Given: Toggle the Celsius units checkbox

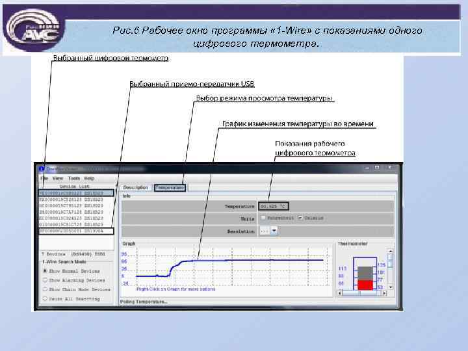Looking at the screenshot, I should point(300,218).
